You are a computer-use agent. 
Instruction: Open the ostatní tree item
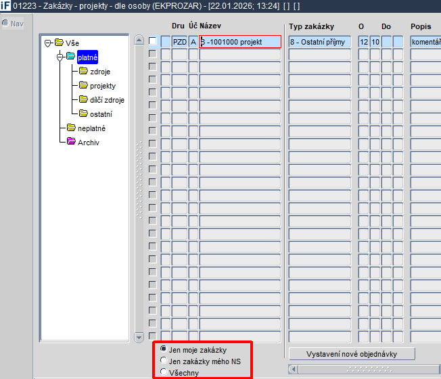click(x=101, y=114)
